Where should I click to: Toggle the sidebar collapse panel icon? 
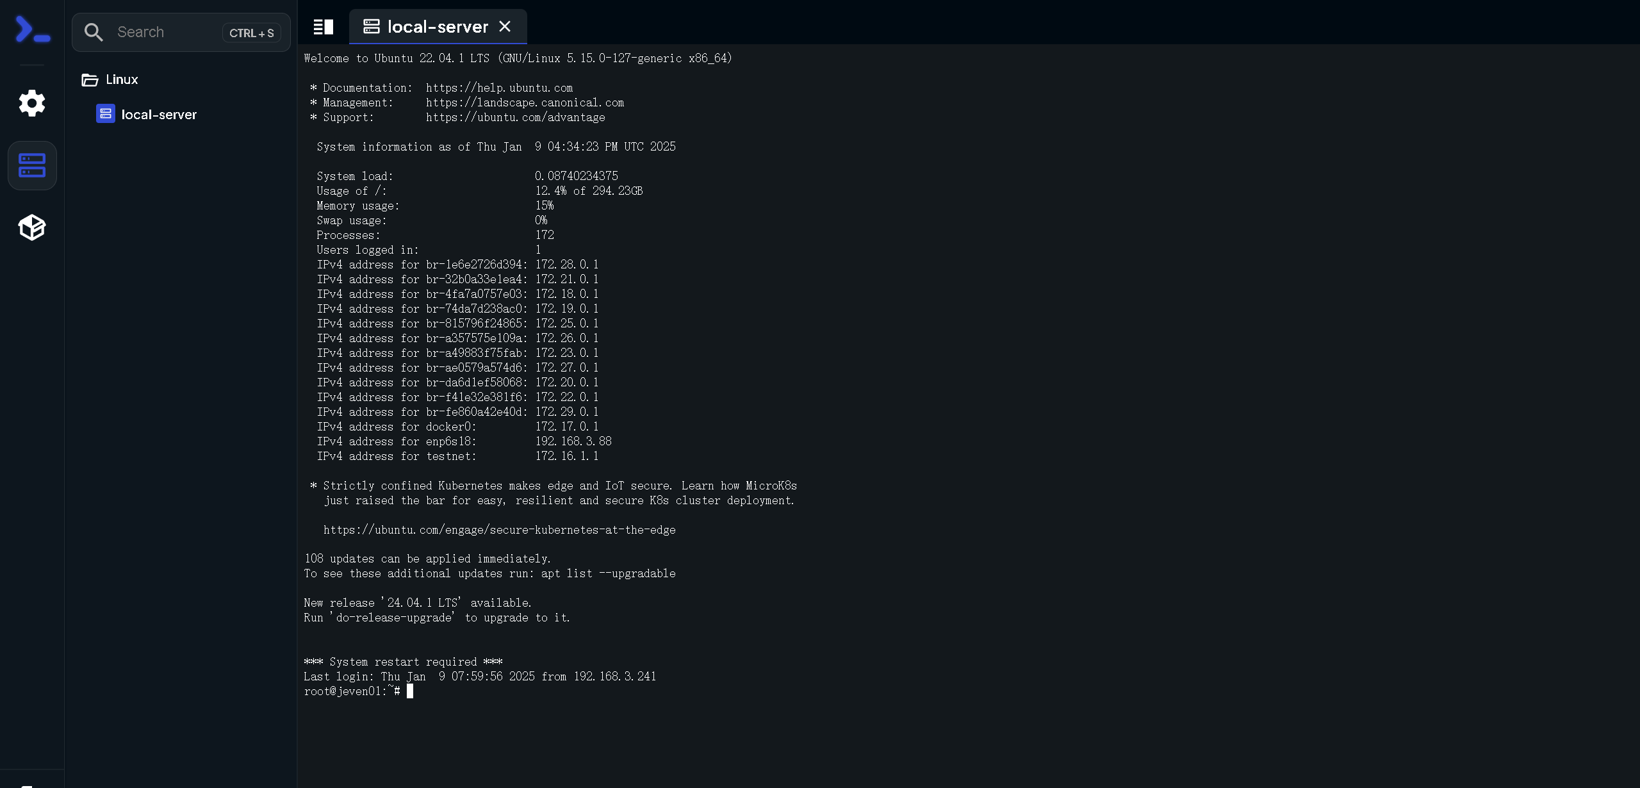point(324,27)
